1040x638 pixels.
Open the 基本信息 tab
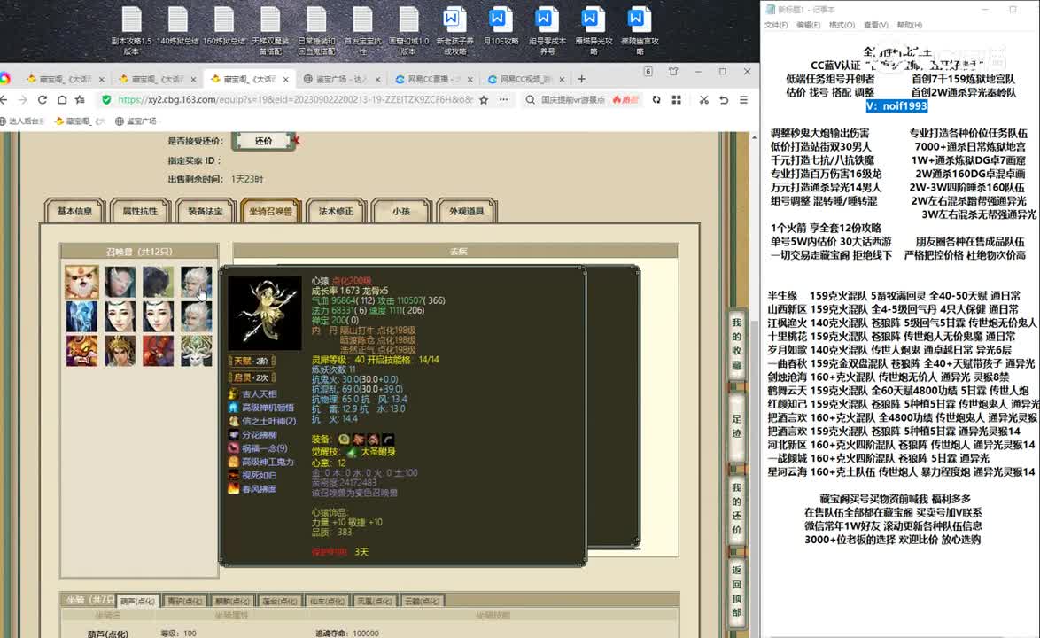pos(74,211)
